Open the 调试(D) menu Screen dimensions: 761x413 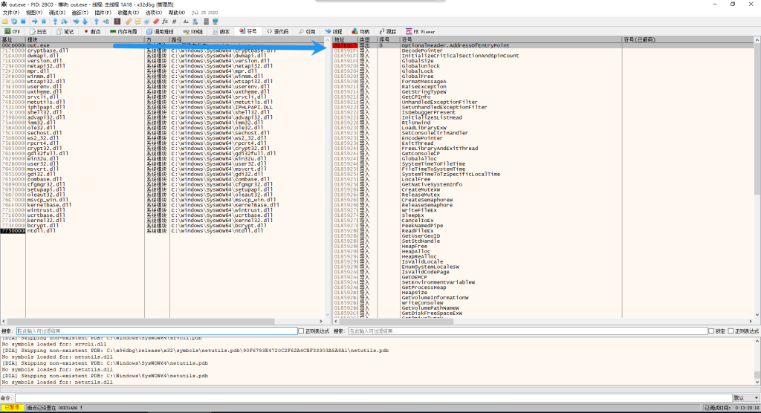(x=56, y=13)
